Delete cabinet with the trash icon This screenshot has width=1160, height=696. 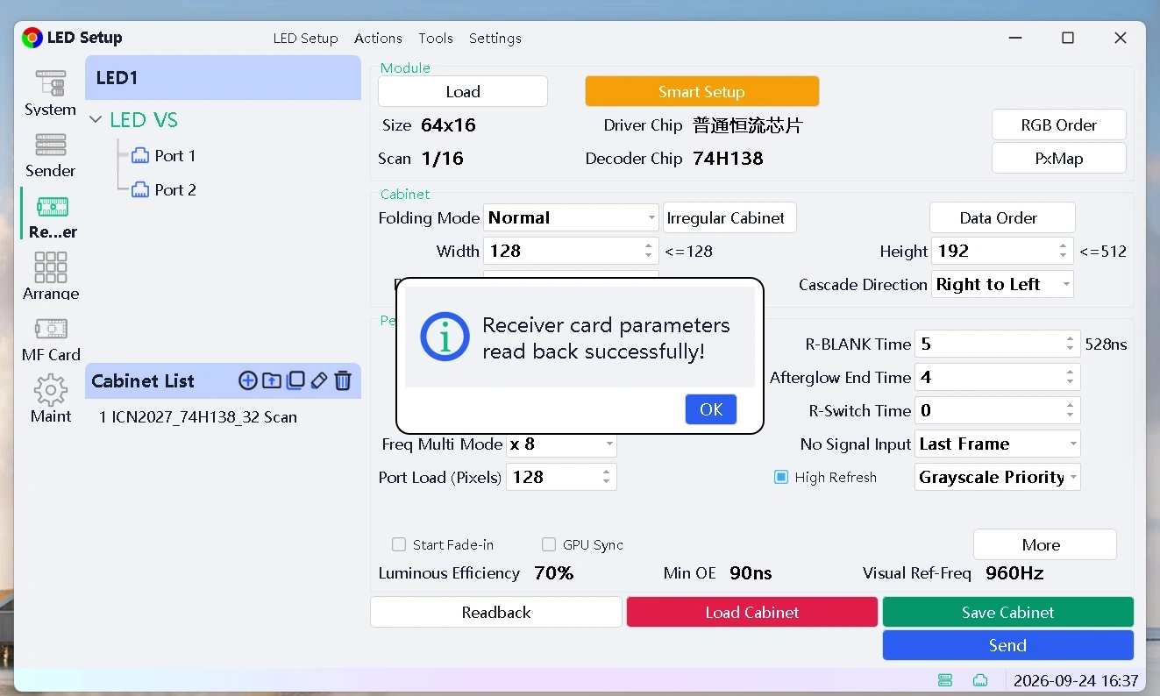(x=343, y=380)
